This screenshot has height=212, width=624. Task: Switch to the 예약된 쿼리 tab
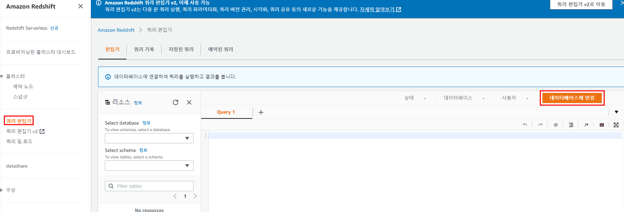click(x=221, y=50)
